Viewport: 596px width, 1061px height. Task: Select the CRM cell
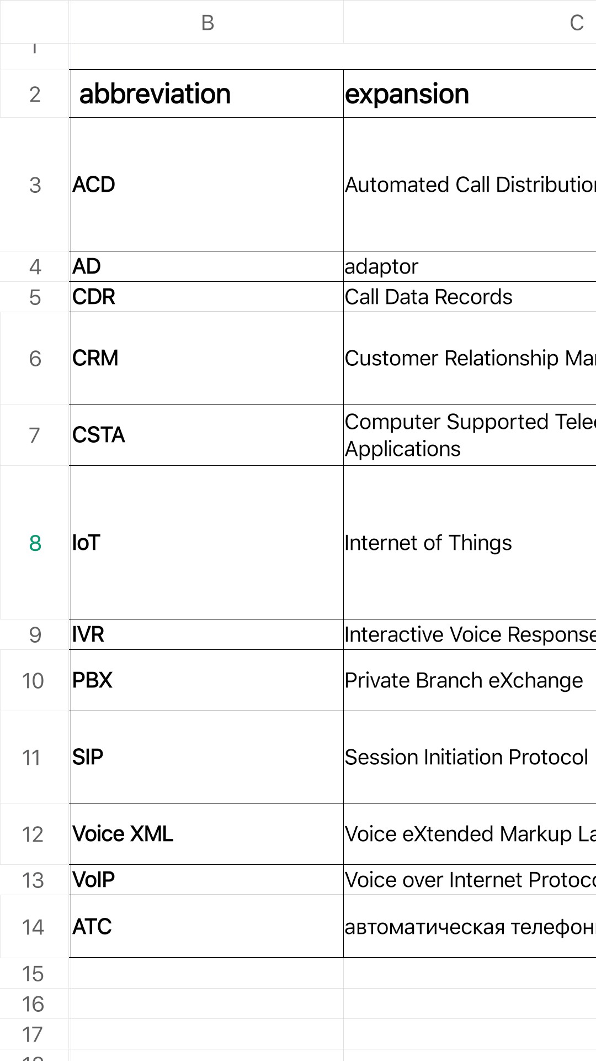tap(207, 358)
